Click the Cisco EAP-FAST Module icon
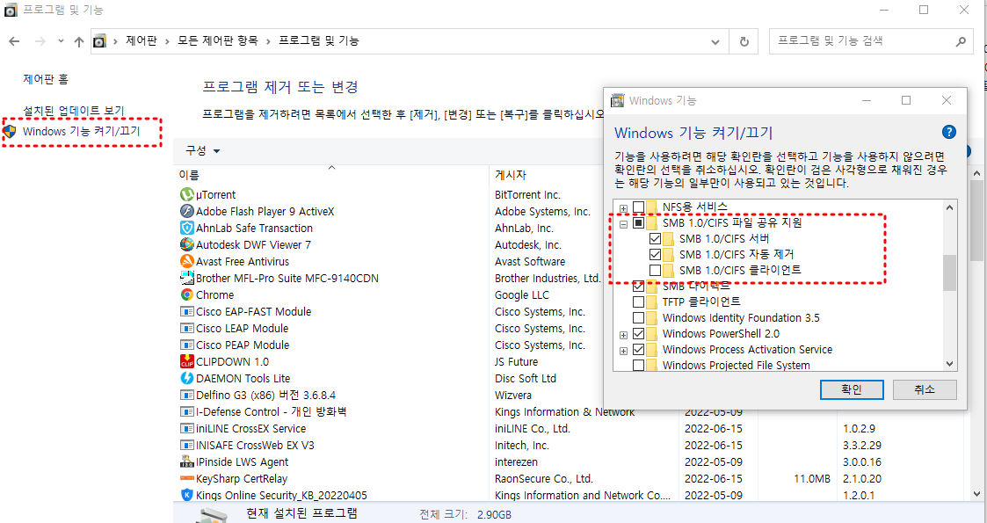The image size is (987, 523). (187, 311)
